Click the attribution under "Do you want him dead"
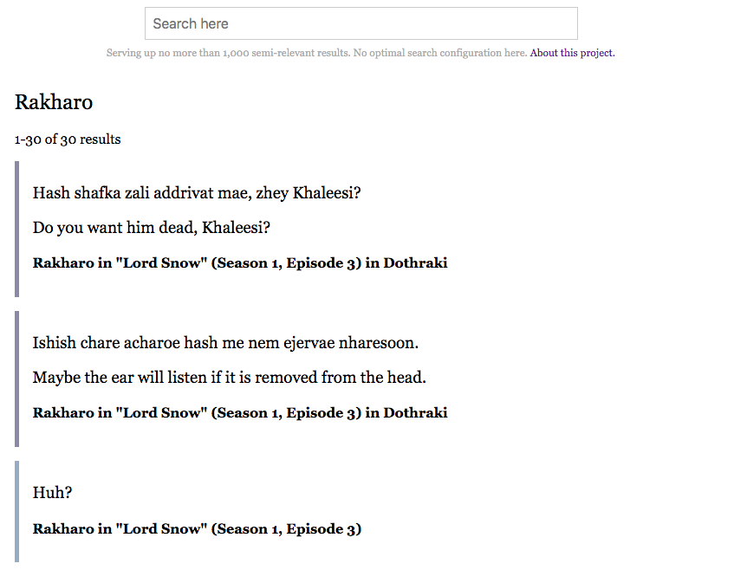 point(240,263)
